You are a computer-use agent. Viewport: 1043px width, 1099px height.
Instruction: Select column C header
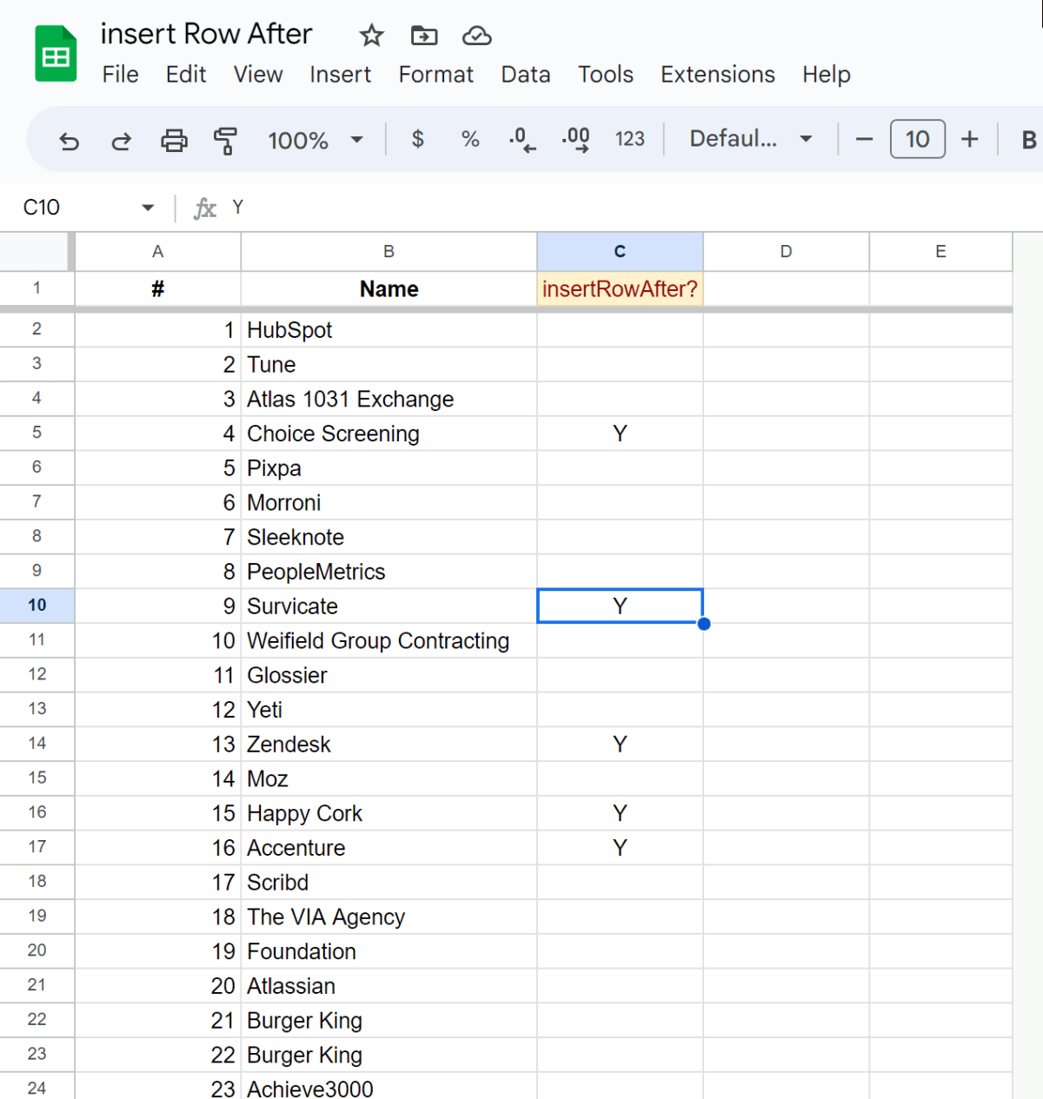[620, 252]
